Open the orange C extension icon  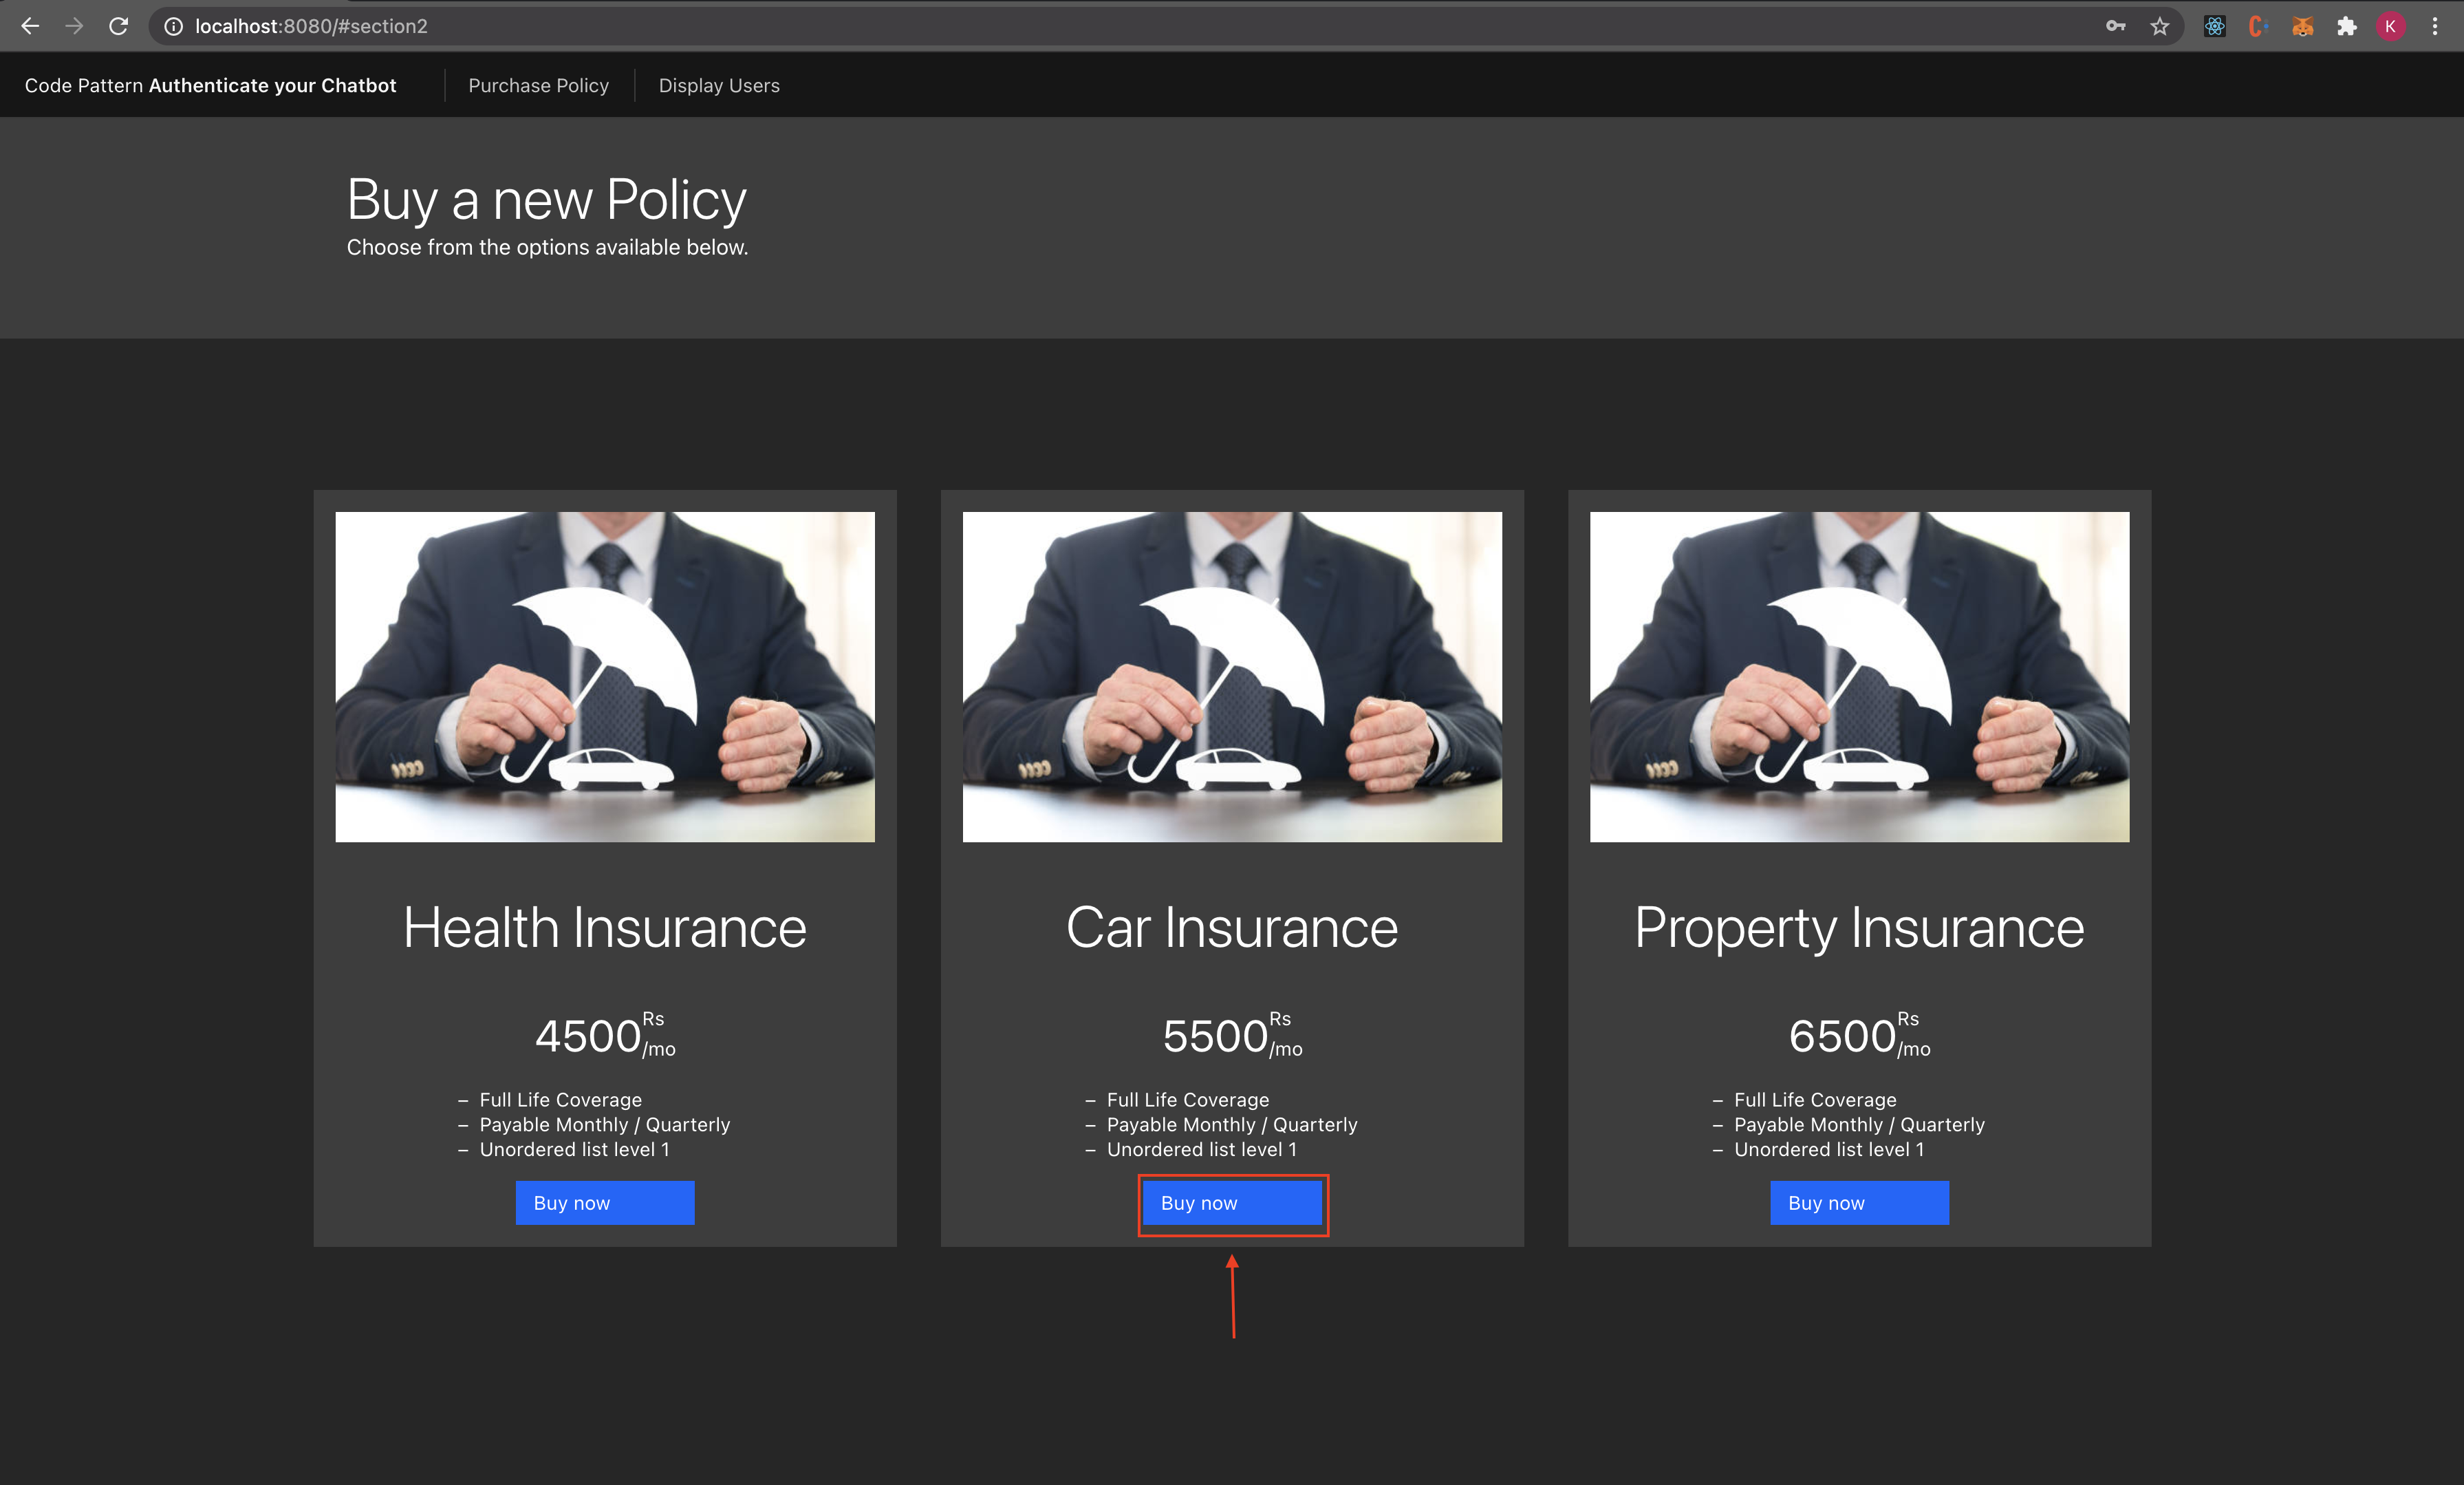click(x=2257, y=26)
